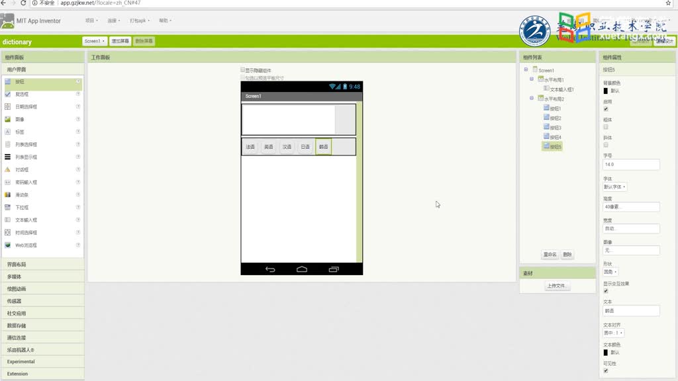
Task: Open the 字体 font typeface dropdown
Action: coord(614,187)
